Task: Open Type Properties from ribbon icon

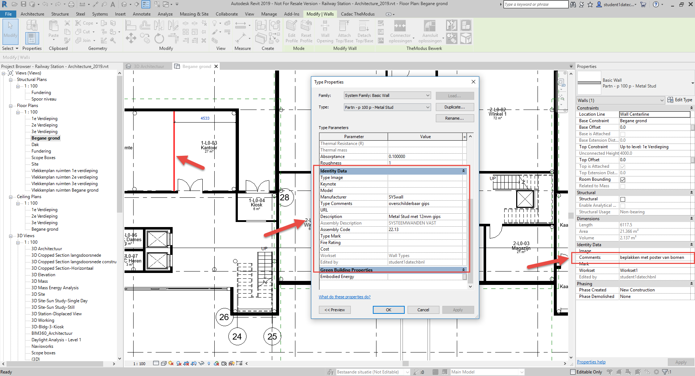Action: click(32, 25)
